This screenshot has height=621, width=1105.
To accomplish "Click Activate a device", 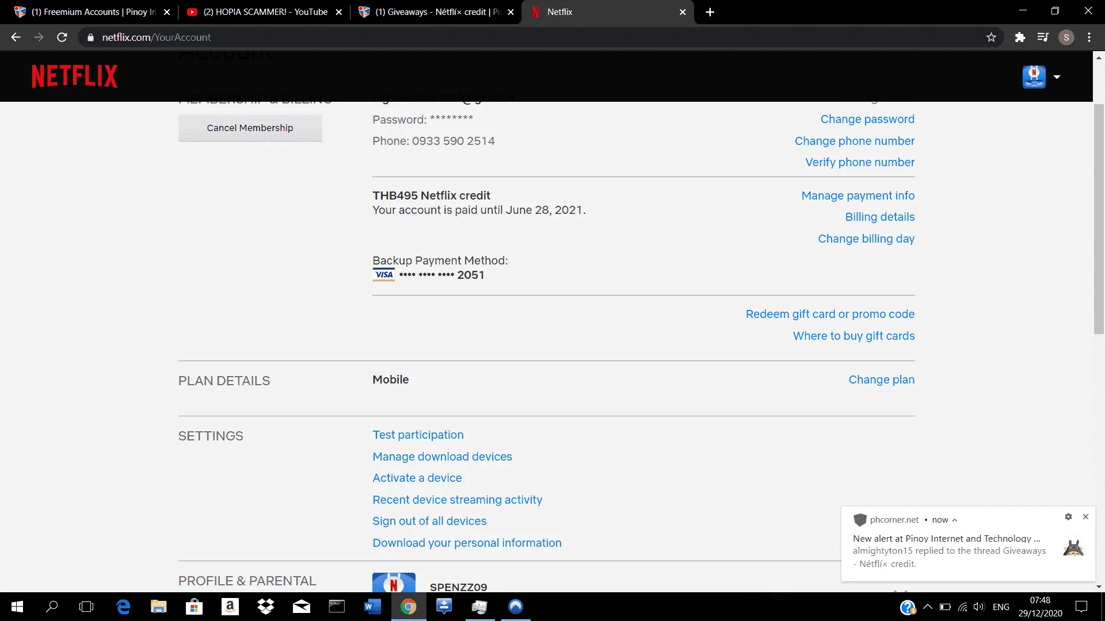I will point(417,478).
